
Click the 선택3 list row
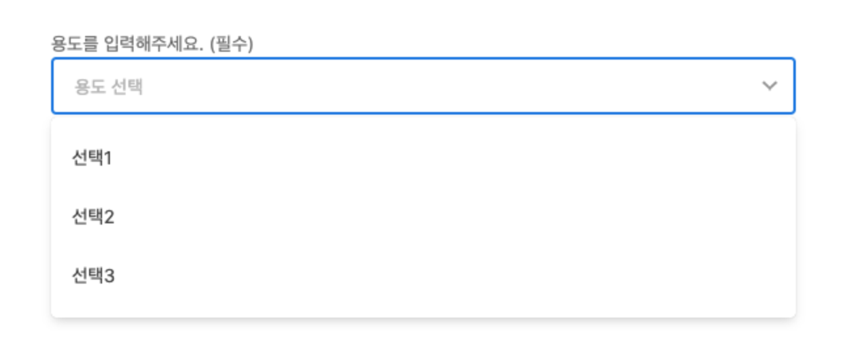tap(423, 276)
